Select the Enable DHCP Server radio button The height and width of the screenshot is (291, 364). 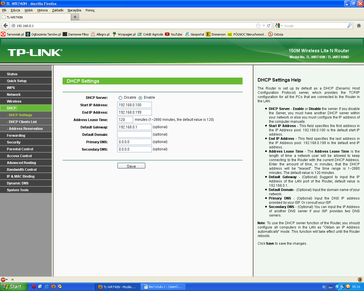[x=140, y=98]
